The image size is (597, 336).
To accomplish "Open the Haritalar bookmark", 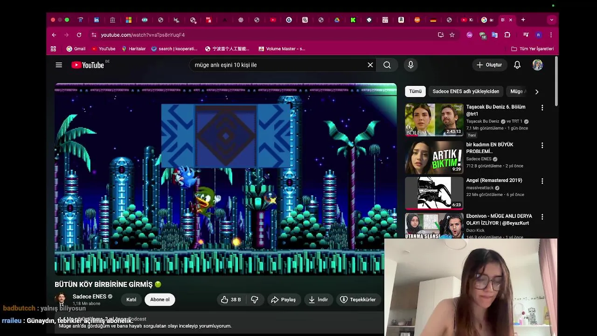I will pyautogui.click(x=133, y=49).
